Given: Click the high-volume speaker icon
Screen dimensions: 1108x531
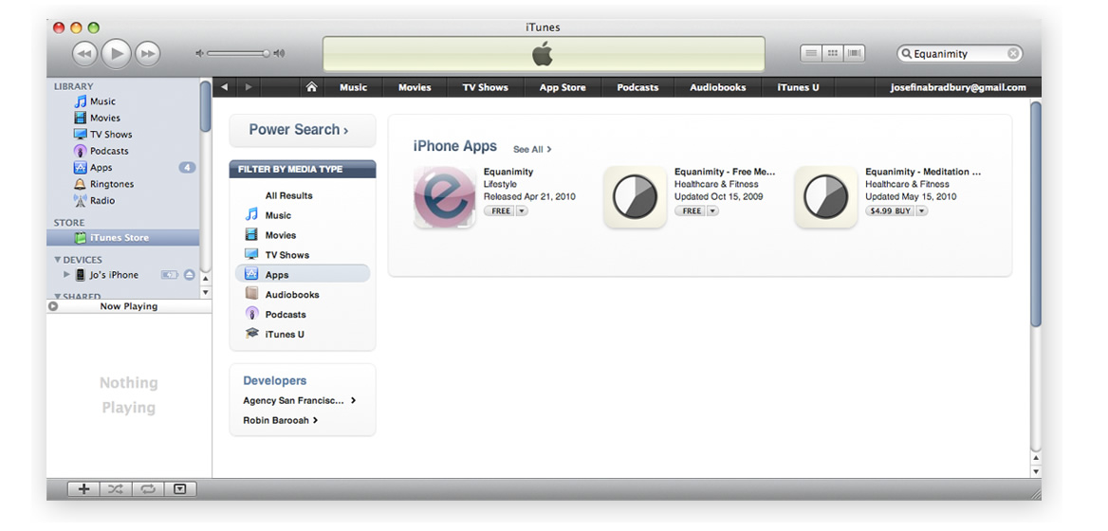Looking at the screenshot, I should tap(279, 53).
